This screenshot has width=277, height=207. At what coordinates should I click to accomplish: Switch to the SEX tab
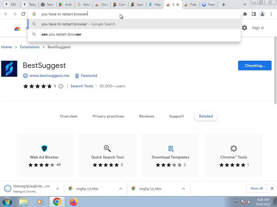click(11, 5)
